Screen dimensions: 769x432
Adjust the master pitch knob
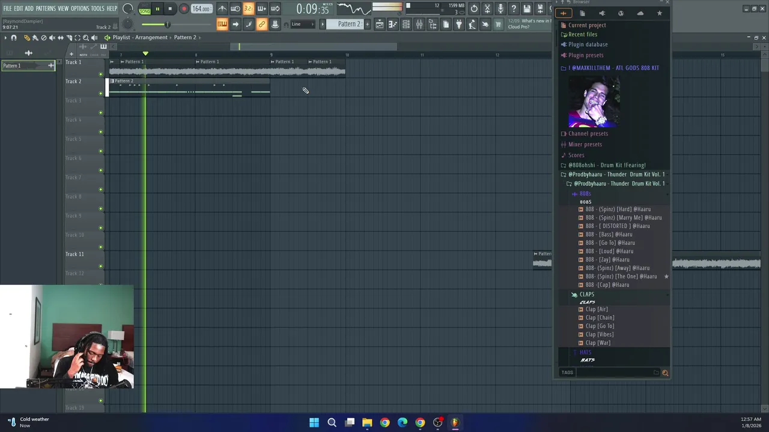[x=128, y=24]
